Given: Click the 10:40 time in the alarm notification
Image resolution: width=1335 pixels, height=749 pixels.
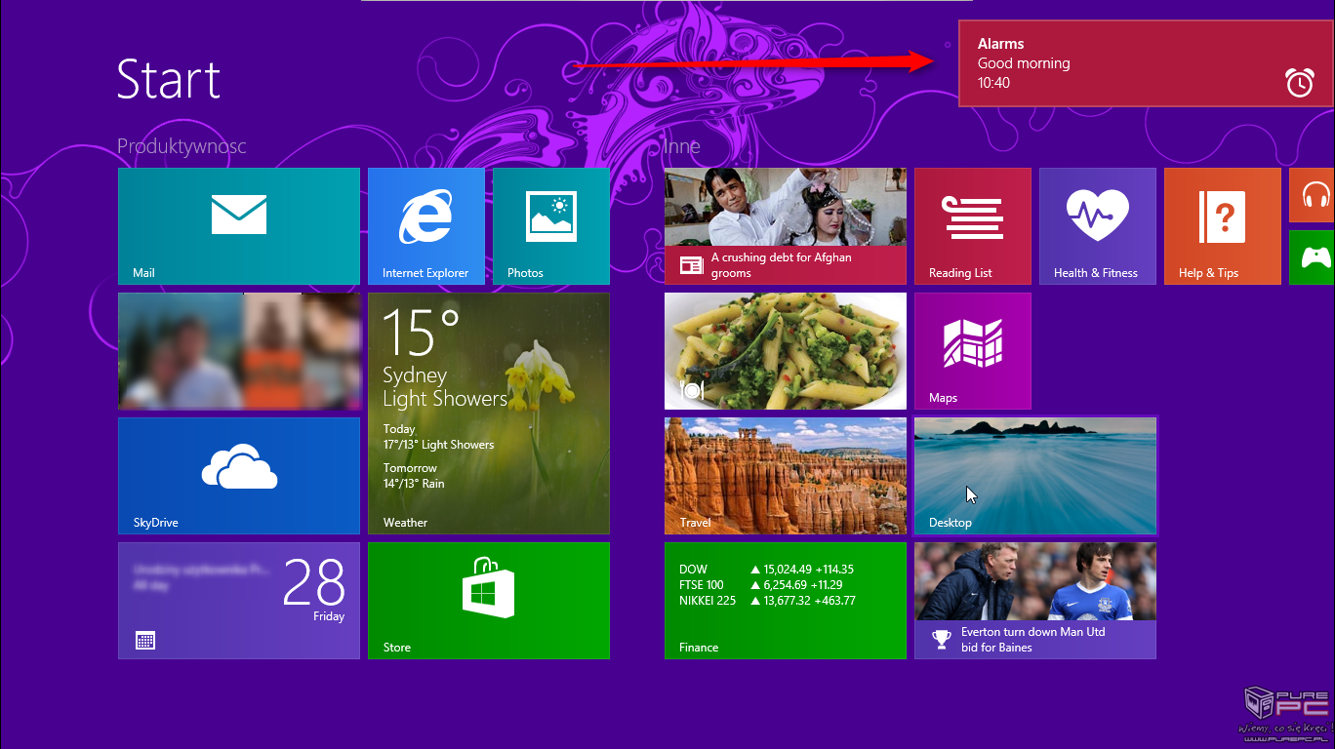Looking at the screenshot, I should coord(993,83).
